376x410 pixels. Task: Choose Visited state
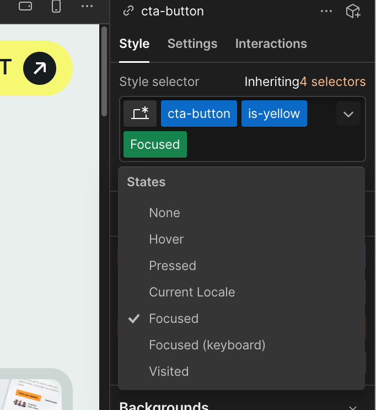coord(241,371)
